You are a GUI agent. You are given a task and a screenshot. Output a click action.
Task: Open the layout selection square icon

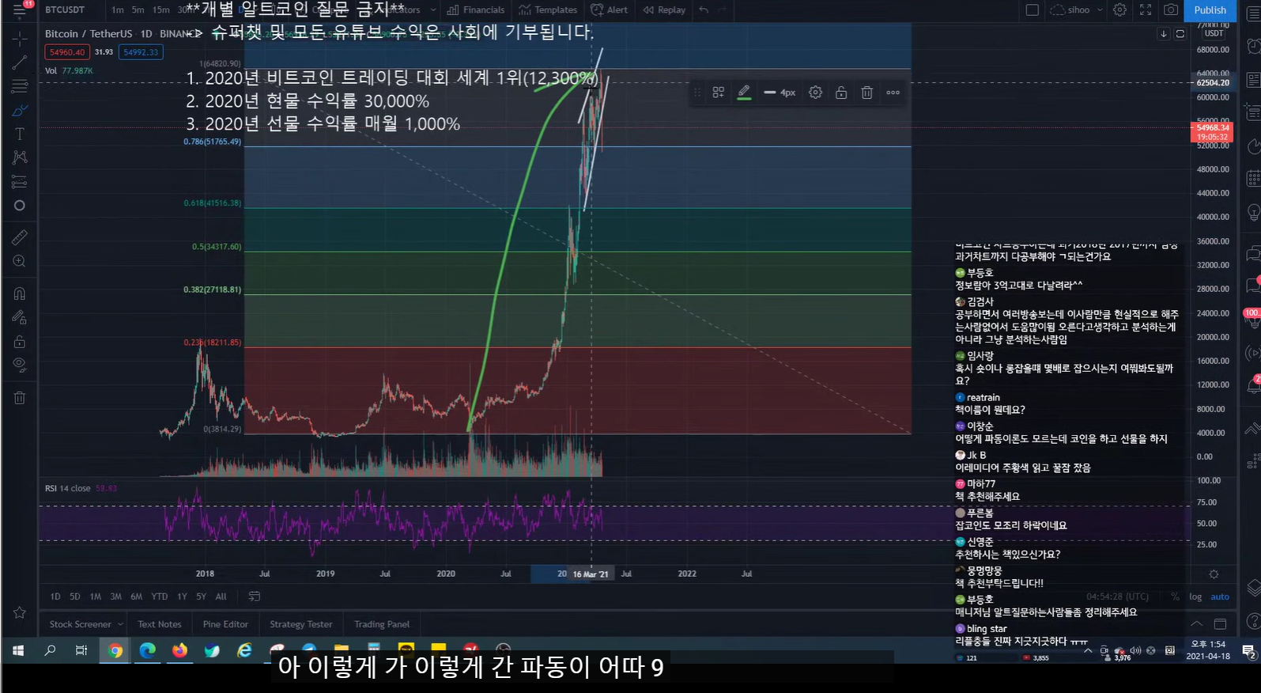click(1032, 10)
